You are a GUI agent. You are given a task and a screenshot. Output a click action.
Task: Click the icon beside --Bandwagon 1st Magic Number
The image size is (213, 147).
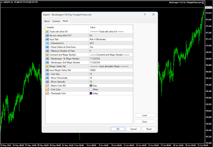[47, 58]
